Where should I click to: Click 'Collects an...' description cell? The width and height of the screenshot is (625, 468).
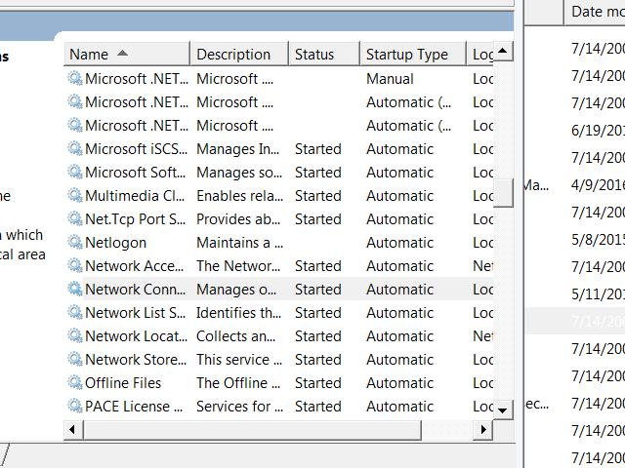[x=236, y=336]
